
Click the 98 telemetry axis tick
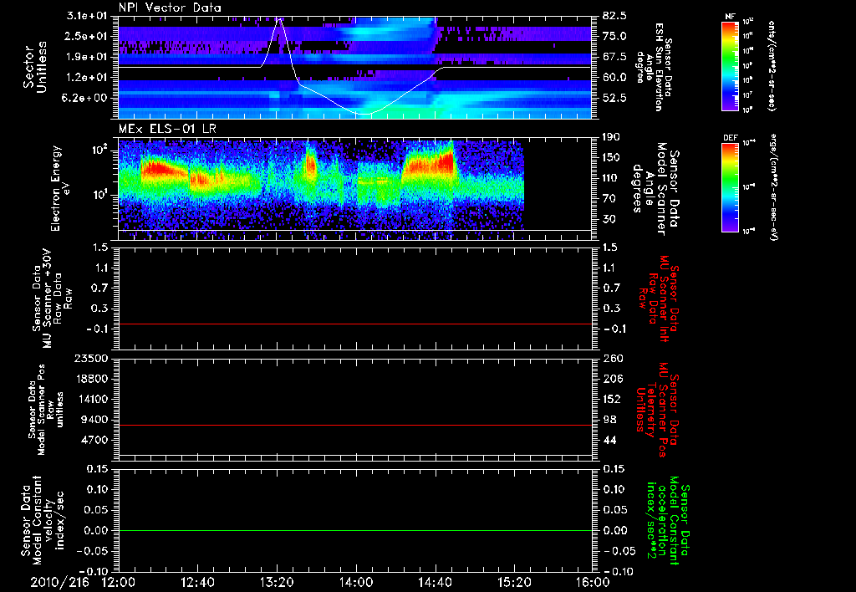(609, 420)
